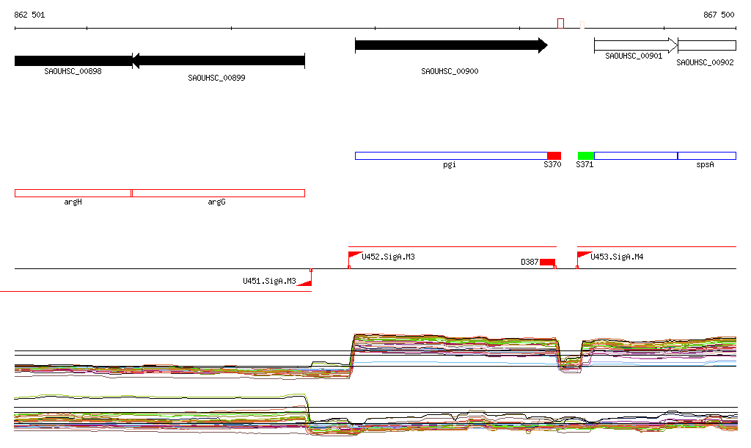The width and height of the screenshot is (751, 448).
Task: Click the SAOUHSC_00900 black gene arrow
Action: click(x=451, y=45)
